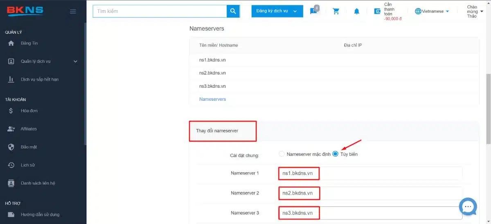Open the Affiliates page

29,129
